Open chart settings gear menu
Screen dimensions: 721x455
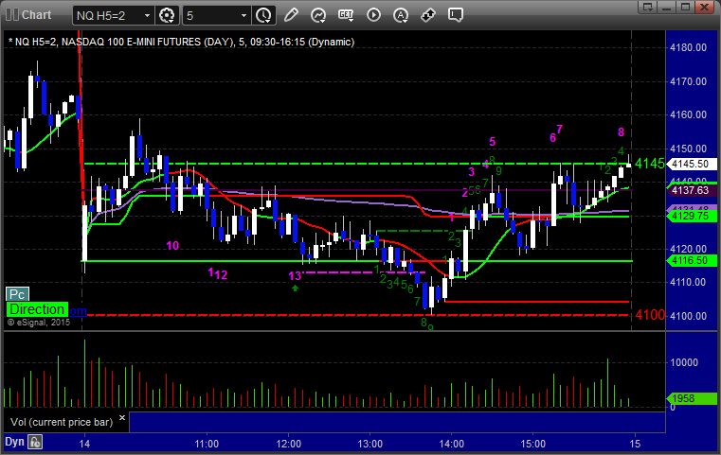pyautogui.click(x=167, y=15)
